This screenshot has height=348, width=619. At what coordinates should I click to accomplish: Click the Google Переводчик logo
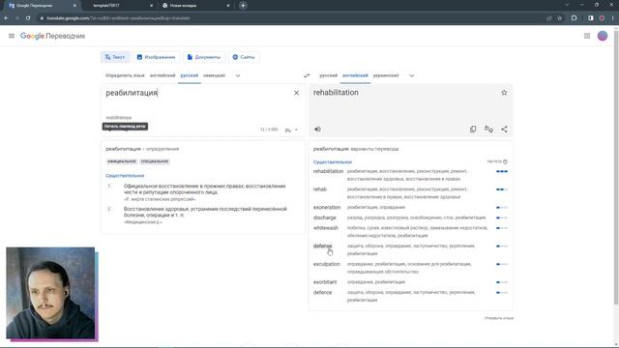(52, 36)
